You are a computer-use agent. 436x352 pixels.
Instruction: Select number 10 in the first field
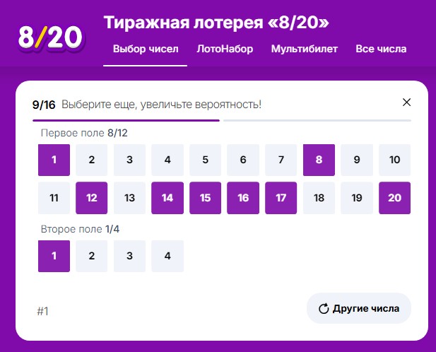pos(394,160)
